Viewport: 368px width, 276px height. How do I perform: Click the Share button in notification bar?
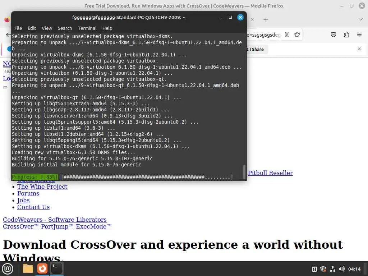pos(257,49)
